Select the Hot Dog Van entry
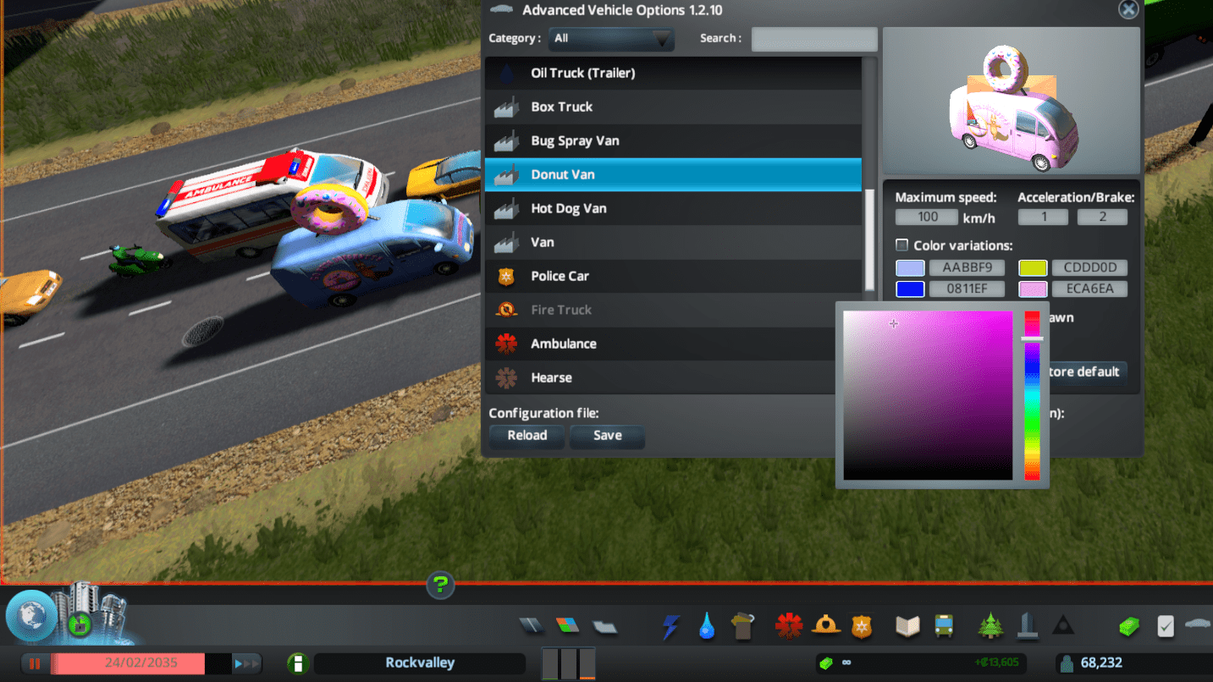The image size is (1213, 682). (x=673, y=208)
